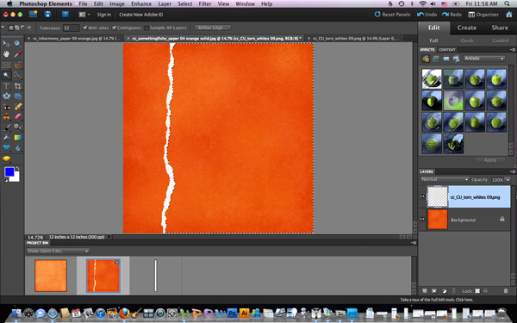Open the Organizer
517x323 pixels.
[483, 15]
